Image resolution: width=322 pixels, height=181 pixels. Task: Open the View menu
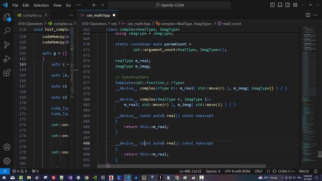57,5
